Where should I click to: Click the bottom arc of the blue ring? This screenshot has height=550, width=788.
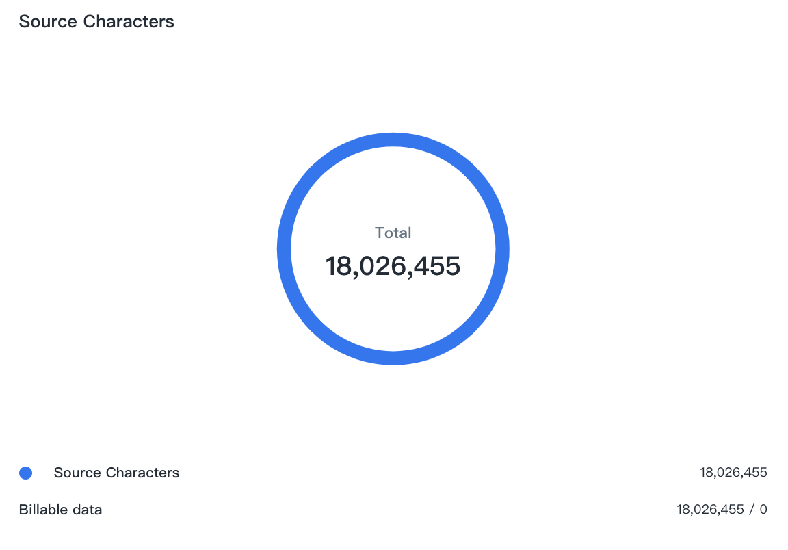pos(393,358)
